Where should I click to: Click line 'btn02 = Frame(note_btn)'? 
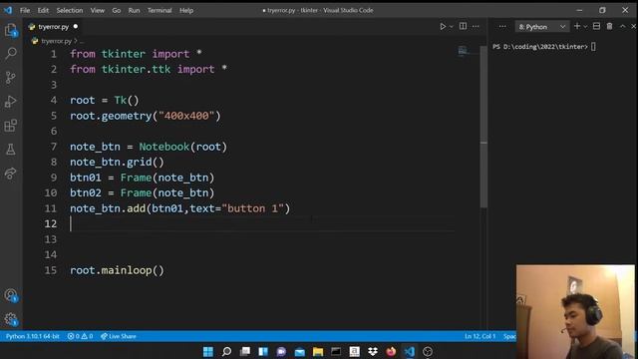point(142,192)
